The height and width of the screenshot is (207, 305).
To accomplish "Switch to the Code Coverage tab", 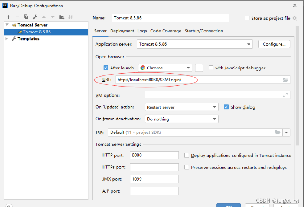I will point(166,31).
